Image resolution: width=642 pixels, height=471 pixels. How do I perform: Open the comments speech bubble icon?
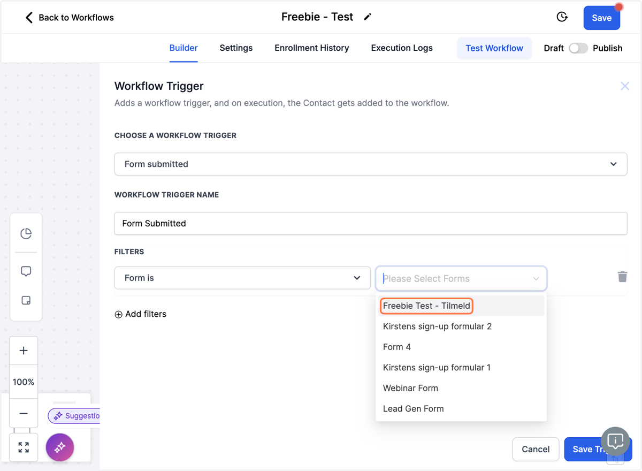(x=26, y=271)
